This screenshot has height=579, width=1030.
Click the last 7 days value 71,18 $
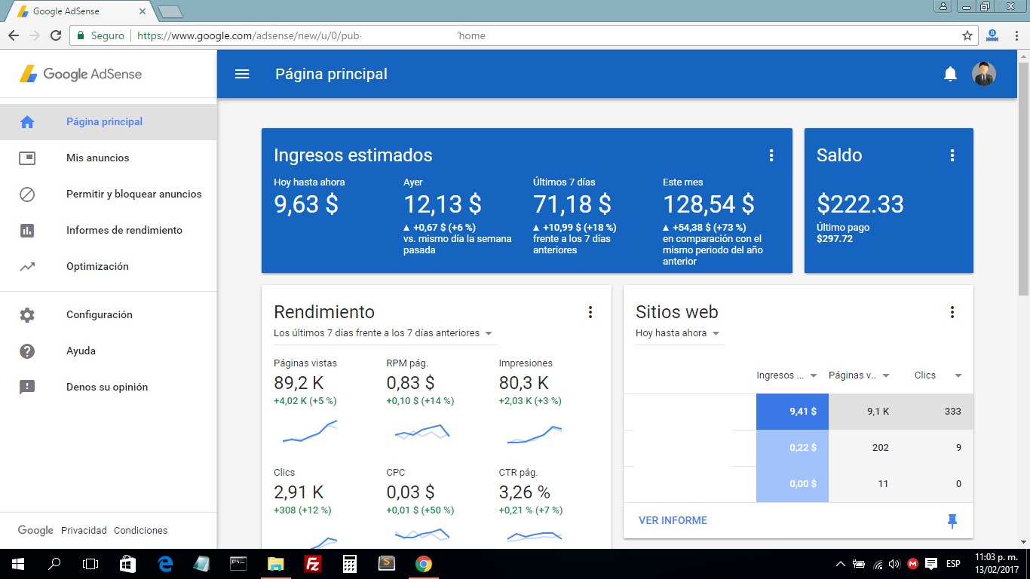[572, 204]
